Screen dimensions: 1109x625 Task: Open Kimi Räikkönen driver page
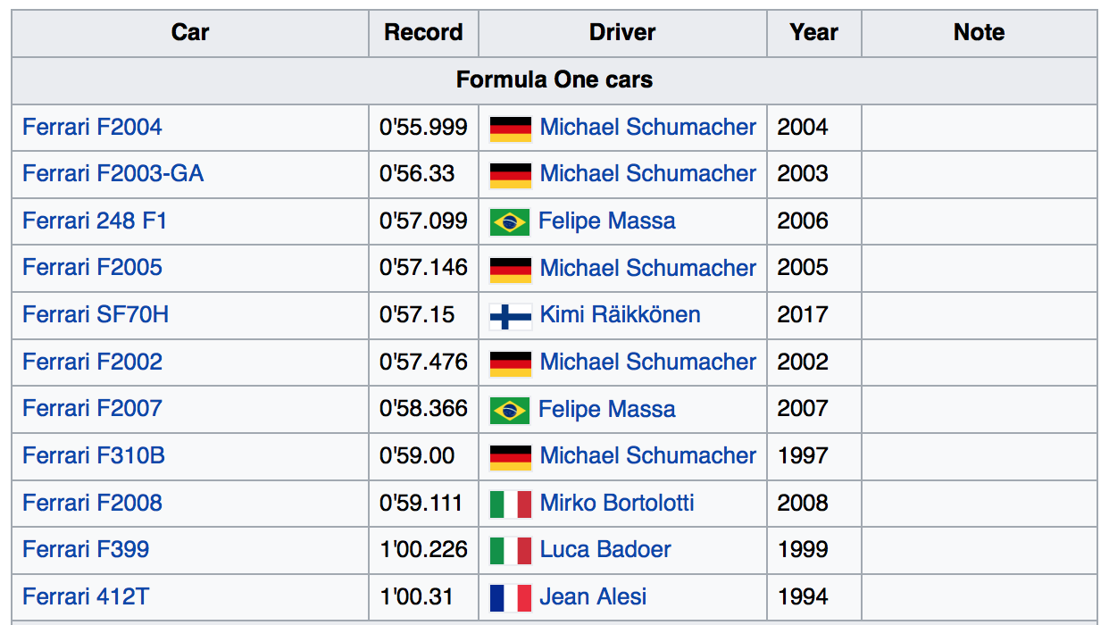tap(621, 314)
